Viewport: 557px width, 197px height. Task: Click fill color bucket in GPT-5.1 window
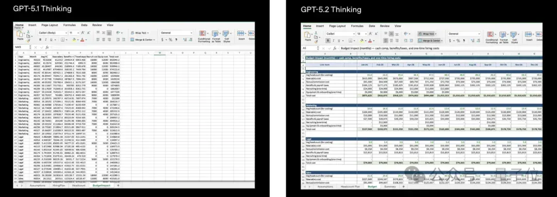click(x=74, y=40)
